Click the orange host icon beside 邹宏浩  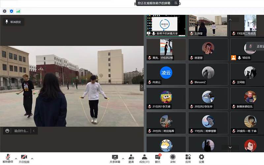pyautogui.click(x=234, y=58)
